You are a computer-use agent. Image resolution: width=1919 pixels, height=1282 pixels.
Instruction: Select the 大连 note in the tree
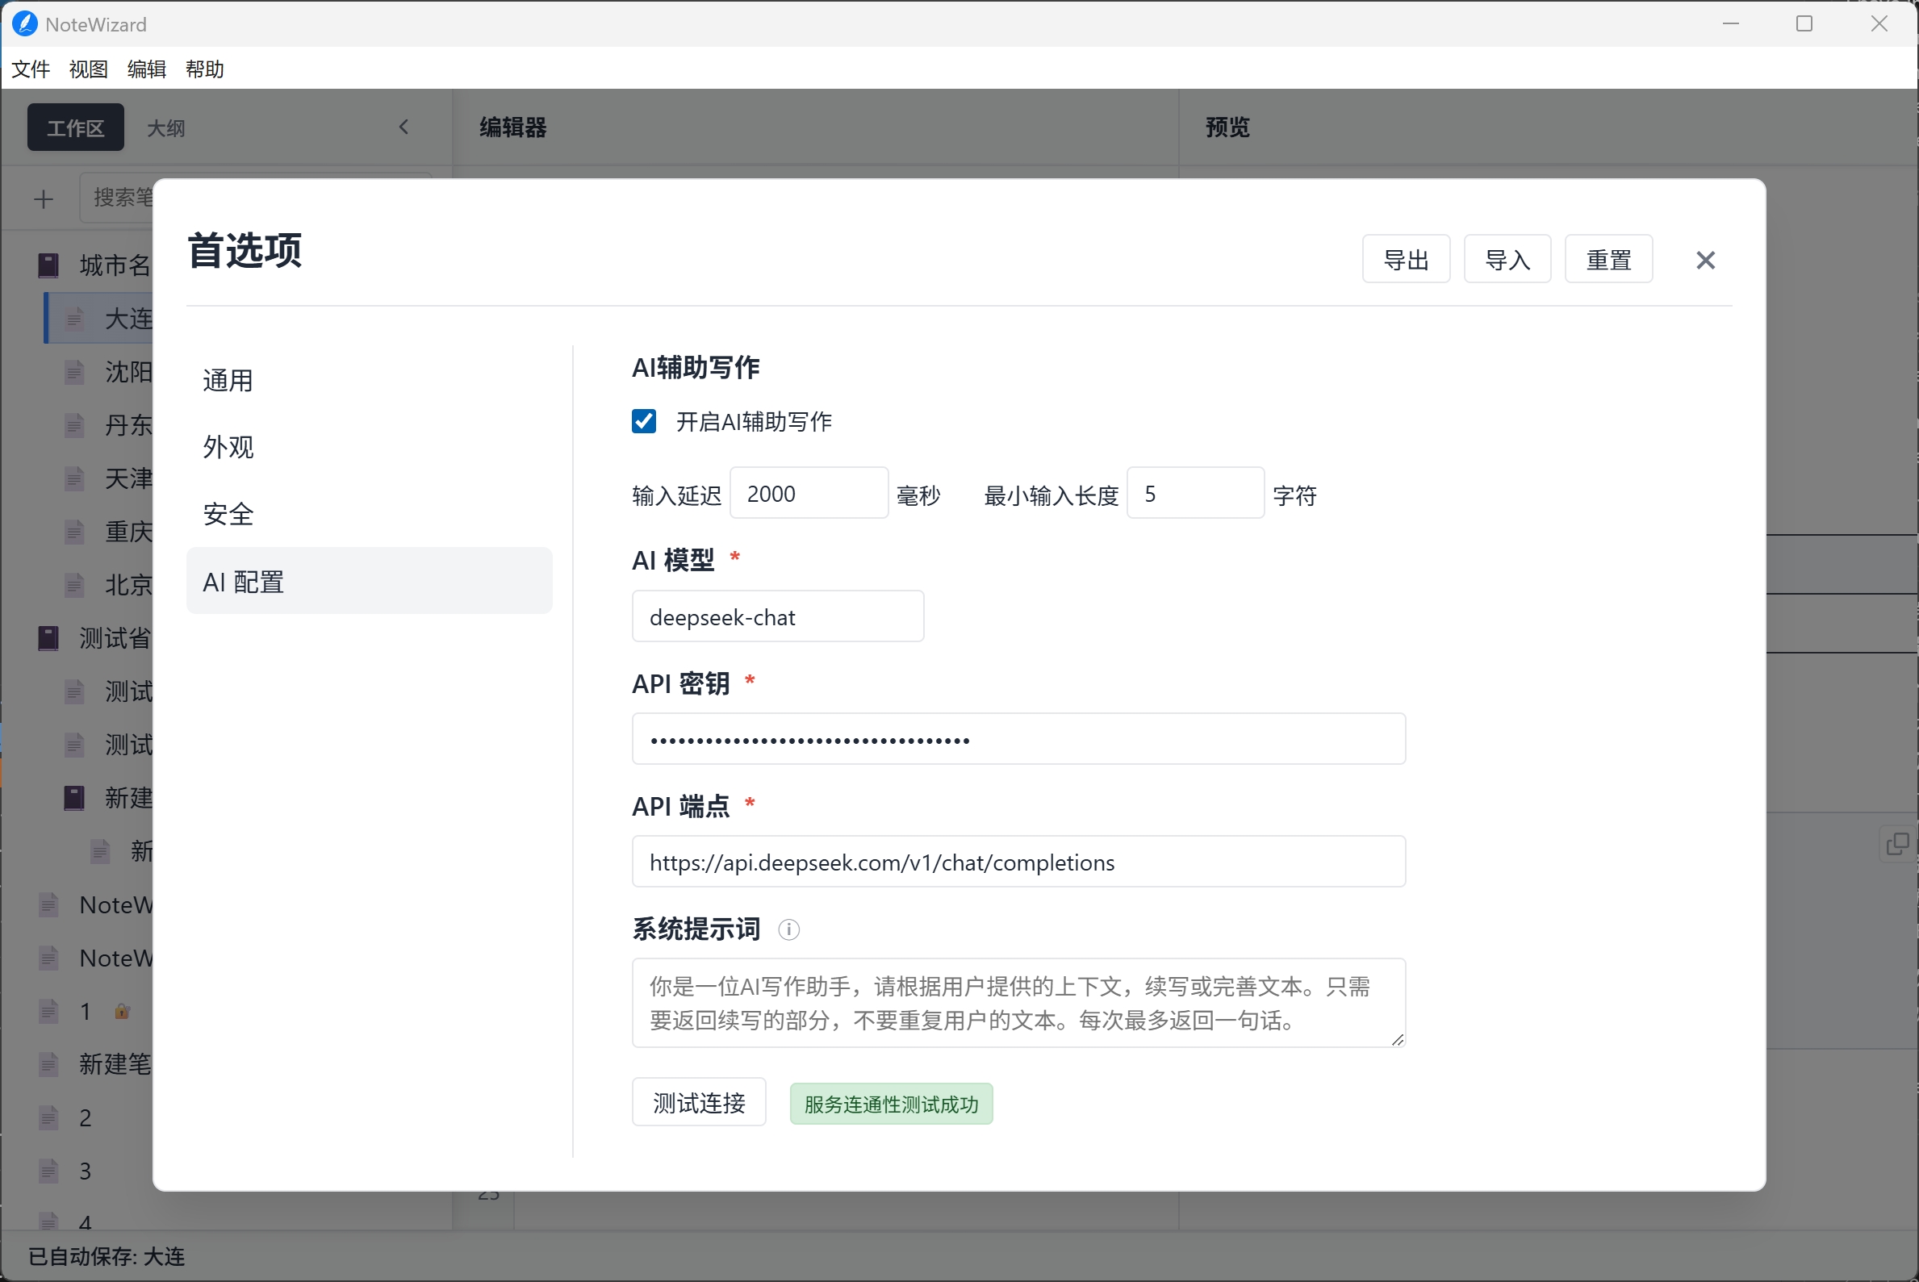(99, 318)
